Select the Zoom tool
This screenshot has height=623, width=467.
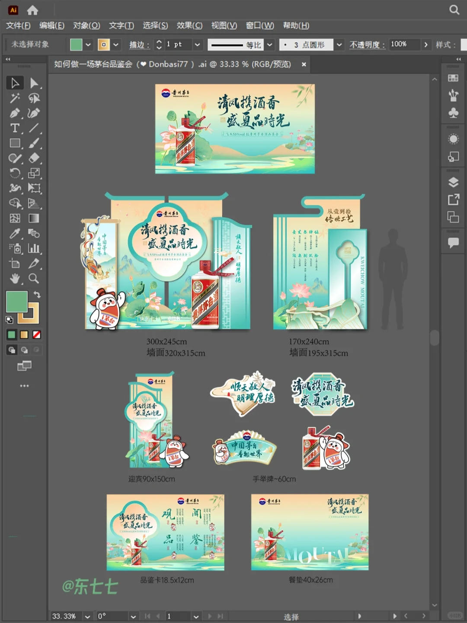tap(34, 279)
